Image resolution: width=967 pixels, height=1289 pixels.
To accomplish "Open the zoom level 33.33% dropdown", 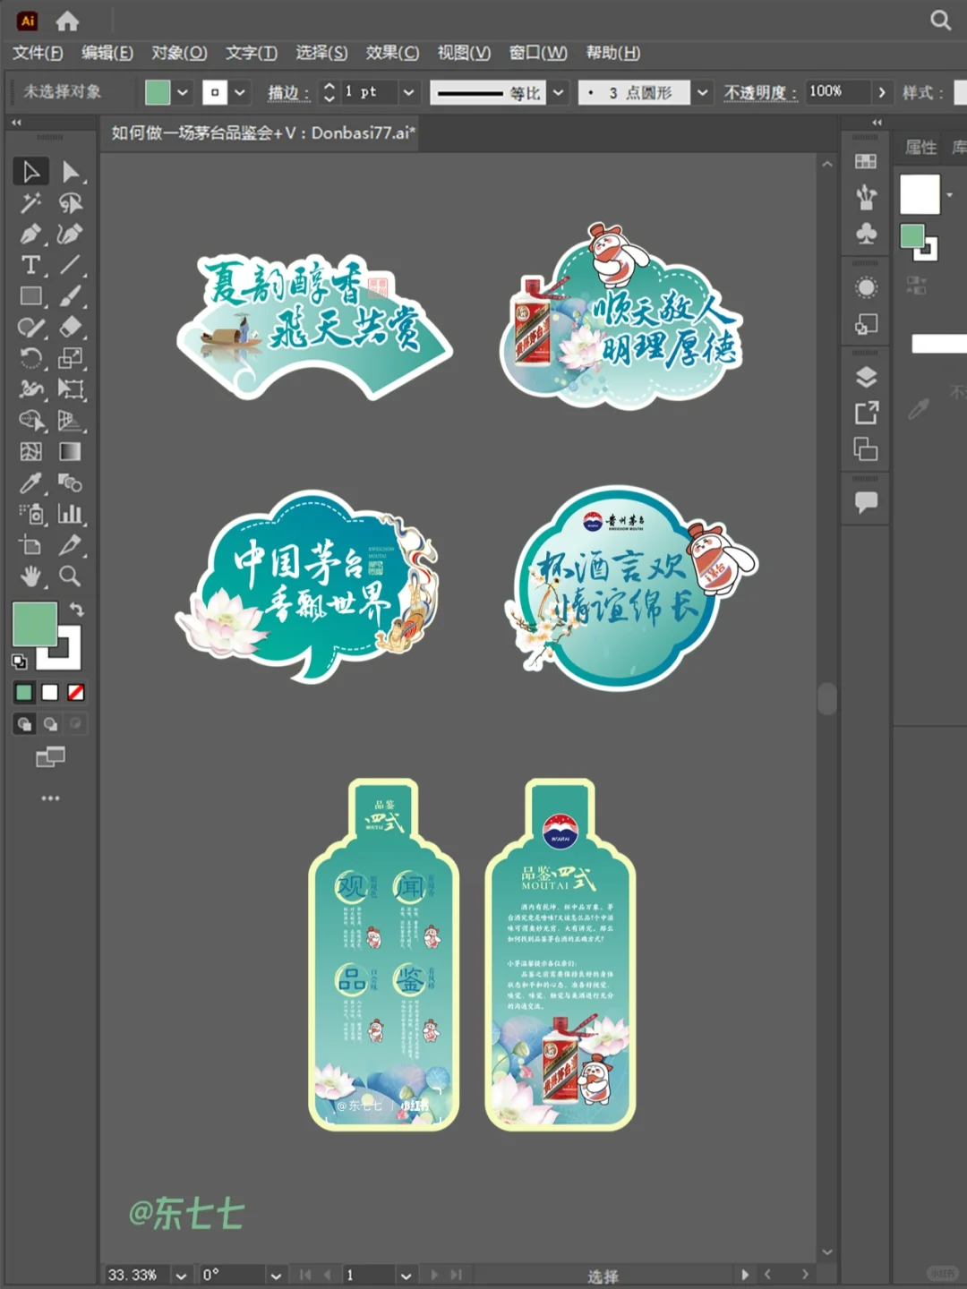I will (182, 1276).
